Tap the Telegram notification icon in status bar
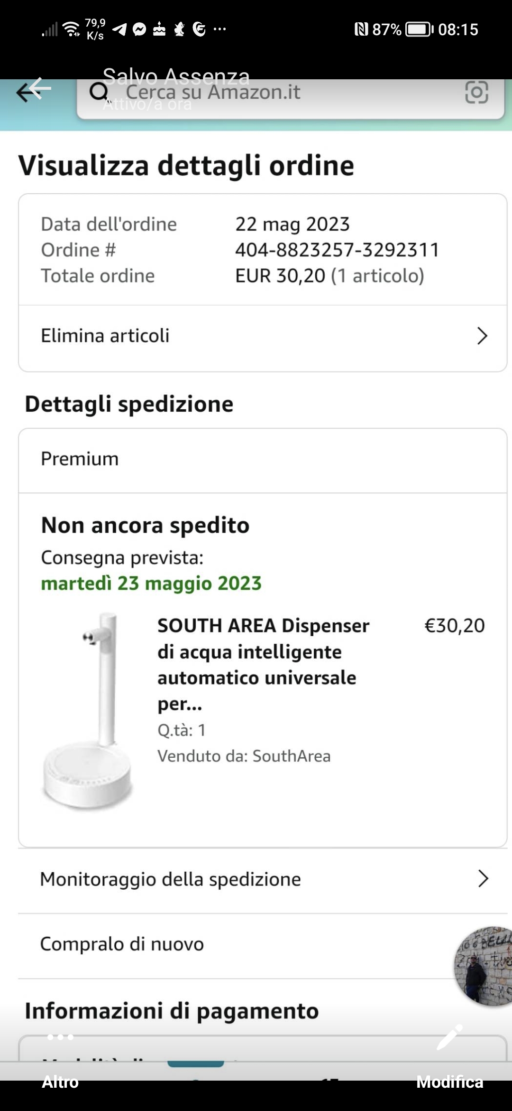The image size is (512, 1111). click(x=119, y=29)
